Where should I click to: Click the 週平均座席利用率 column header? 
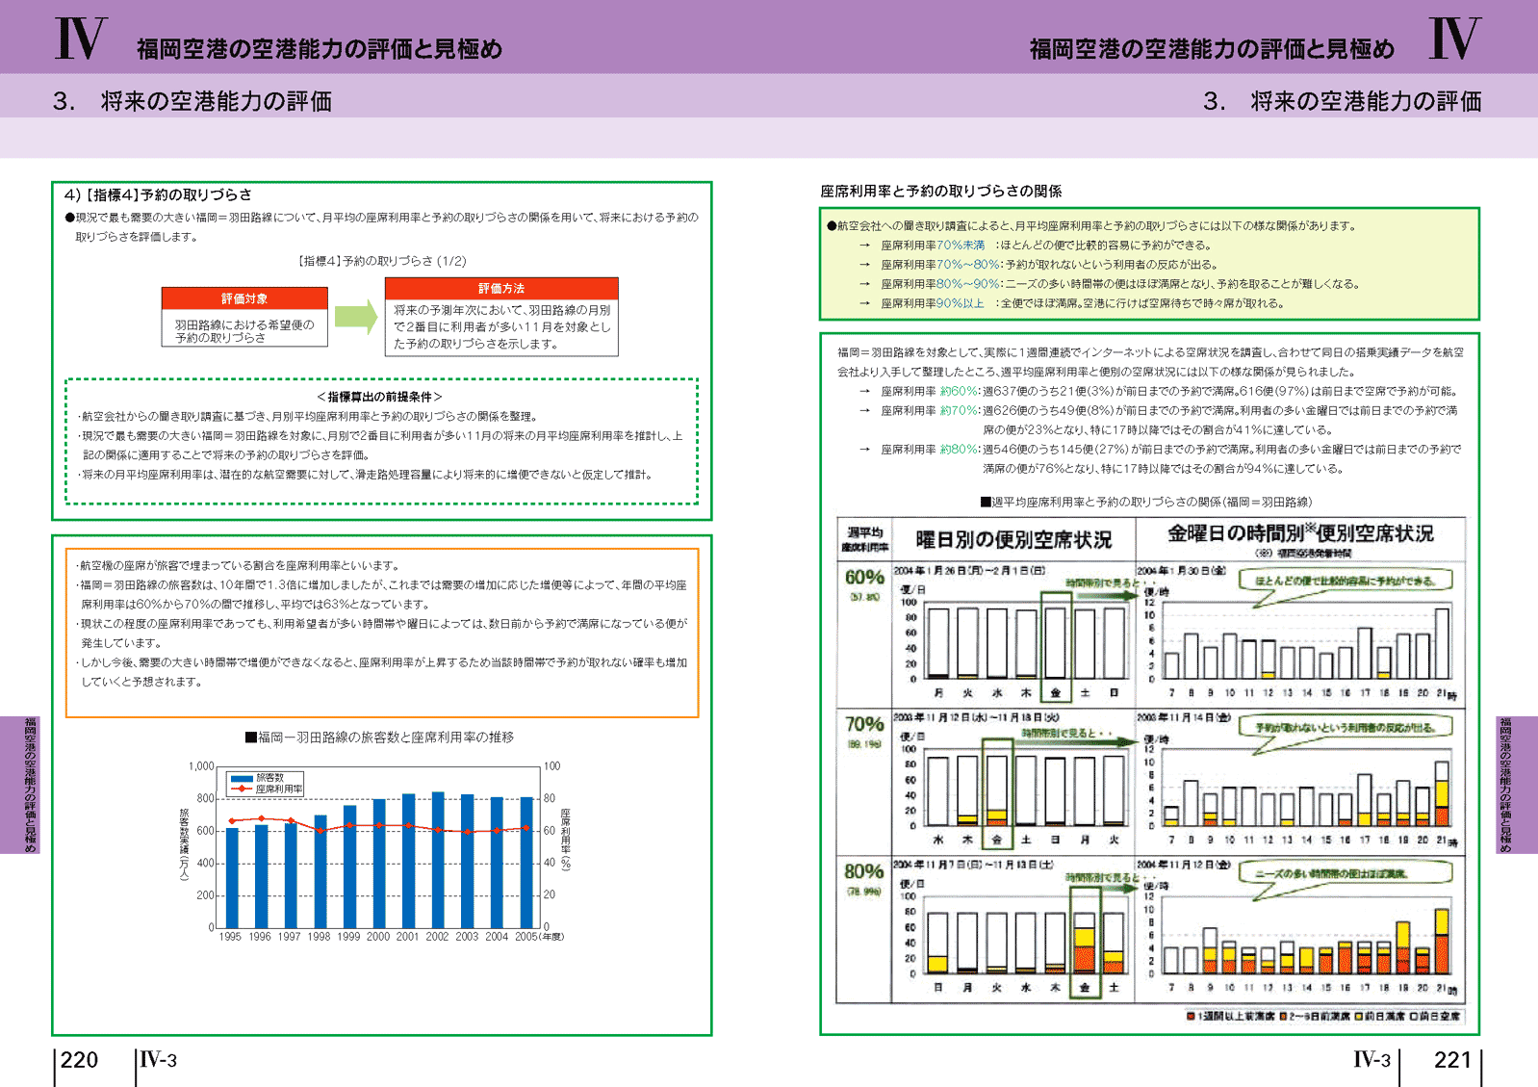click(x=864, y=539)
